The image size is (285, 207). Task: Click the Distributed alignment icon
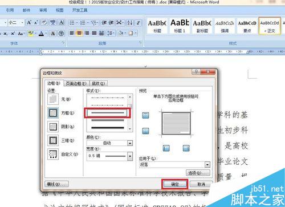tap(101, 34)
